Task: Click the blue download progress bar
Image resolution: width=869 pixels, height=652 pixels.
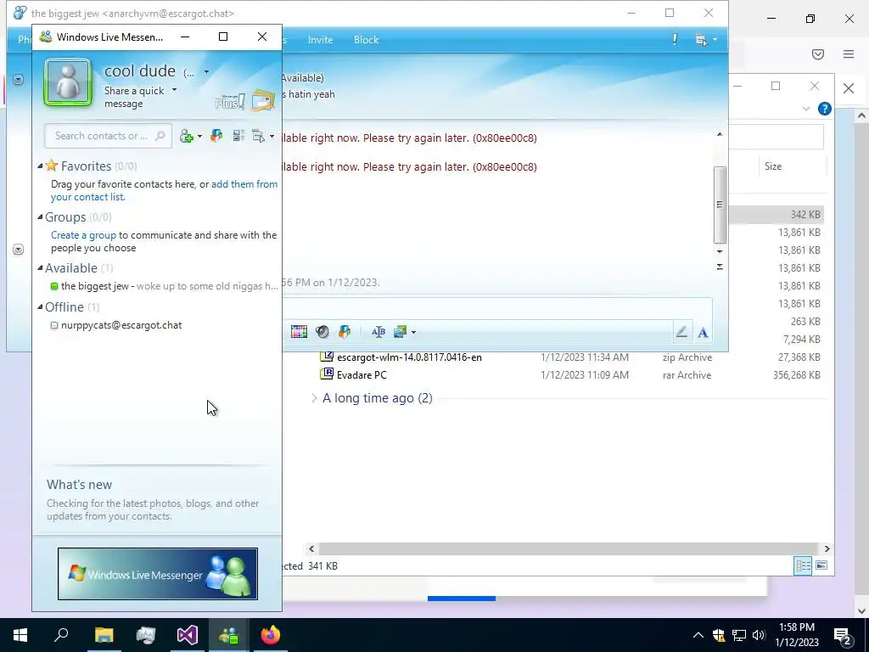Action: pyautogui.click(x=461, y=599)
